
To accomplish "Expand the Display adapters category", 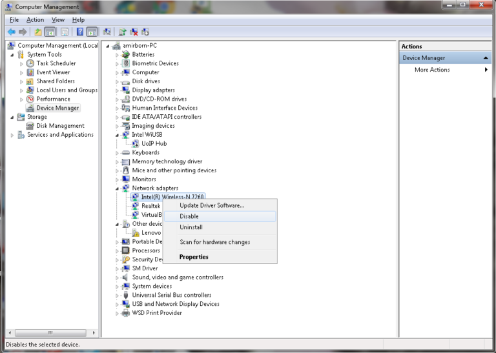I will click(x=118, y=90).
